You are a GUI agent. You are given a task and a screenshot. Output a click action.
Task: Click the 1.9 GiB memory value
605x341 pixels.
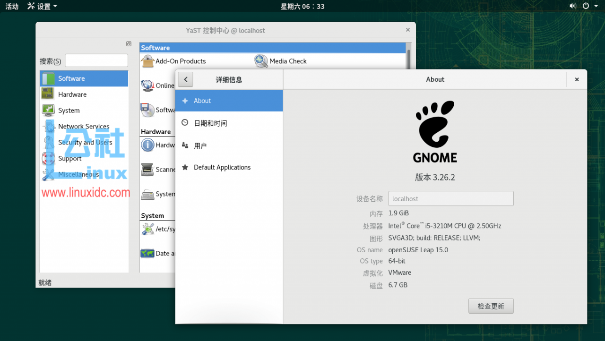pos(399,213)
